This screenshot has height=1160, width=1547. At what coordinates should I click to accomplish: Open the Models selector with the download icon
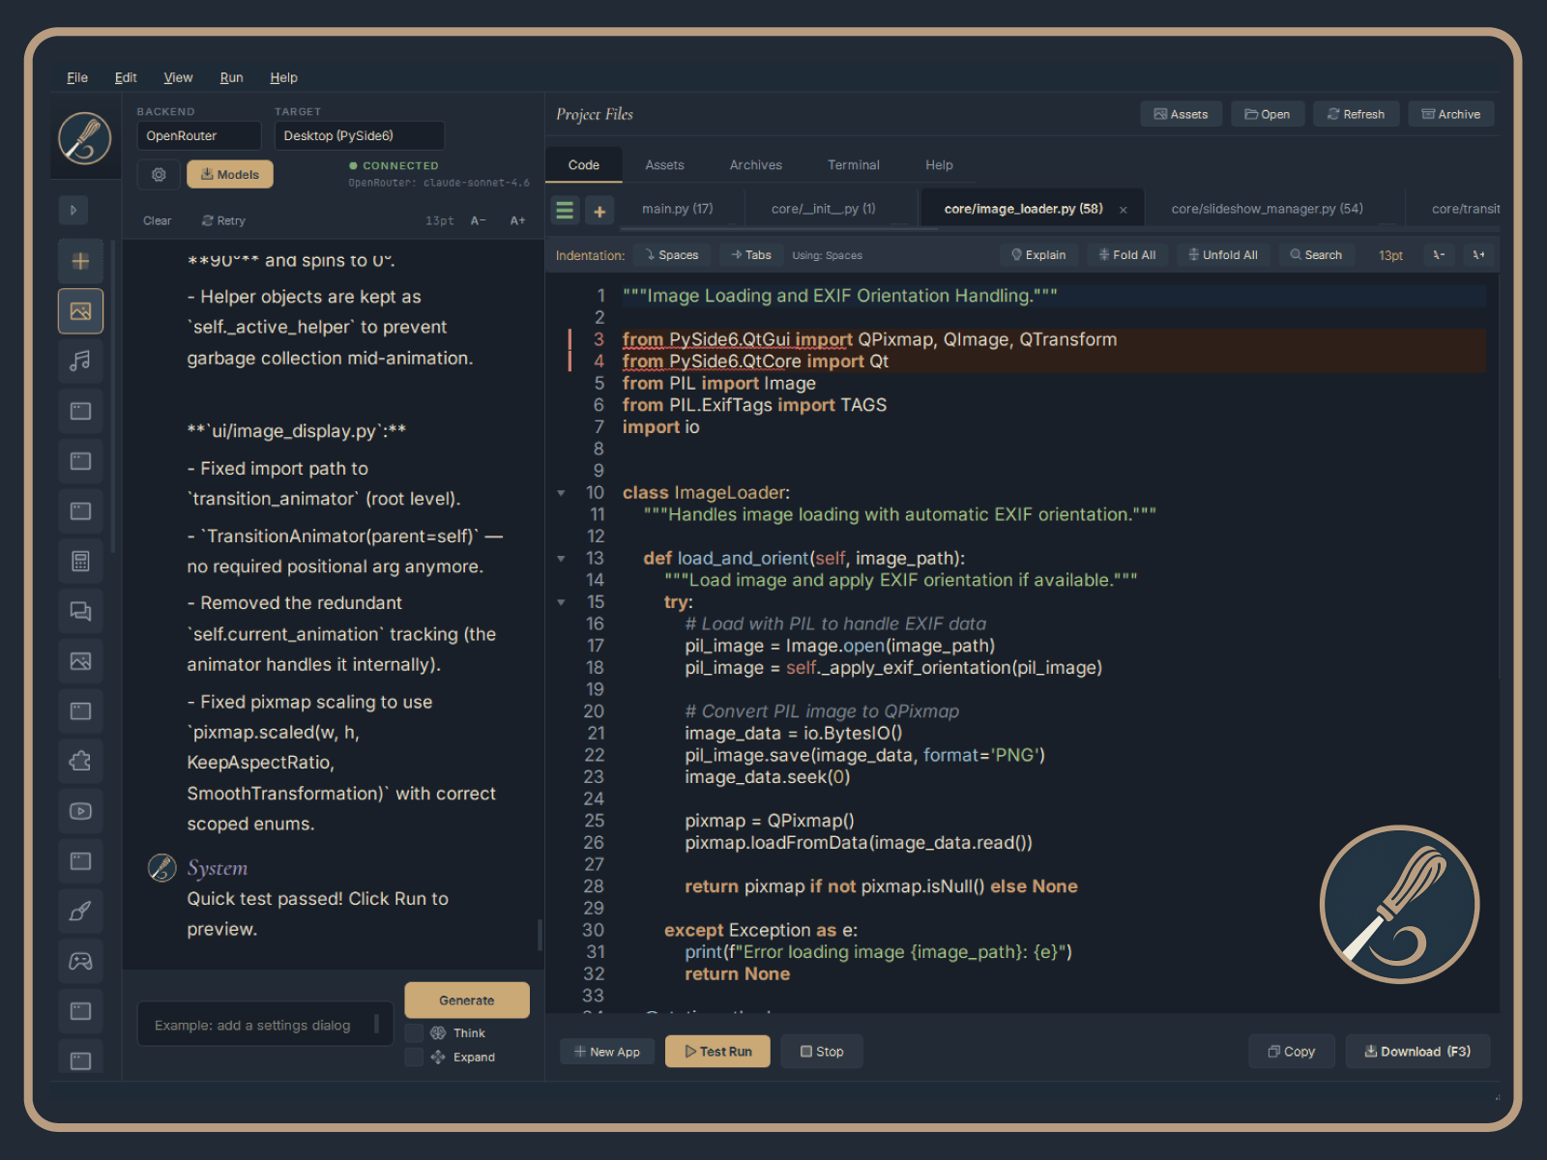229,174
